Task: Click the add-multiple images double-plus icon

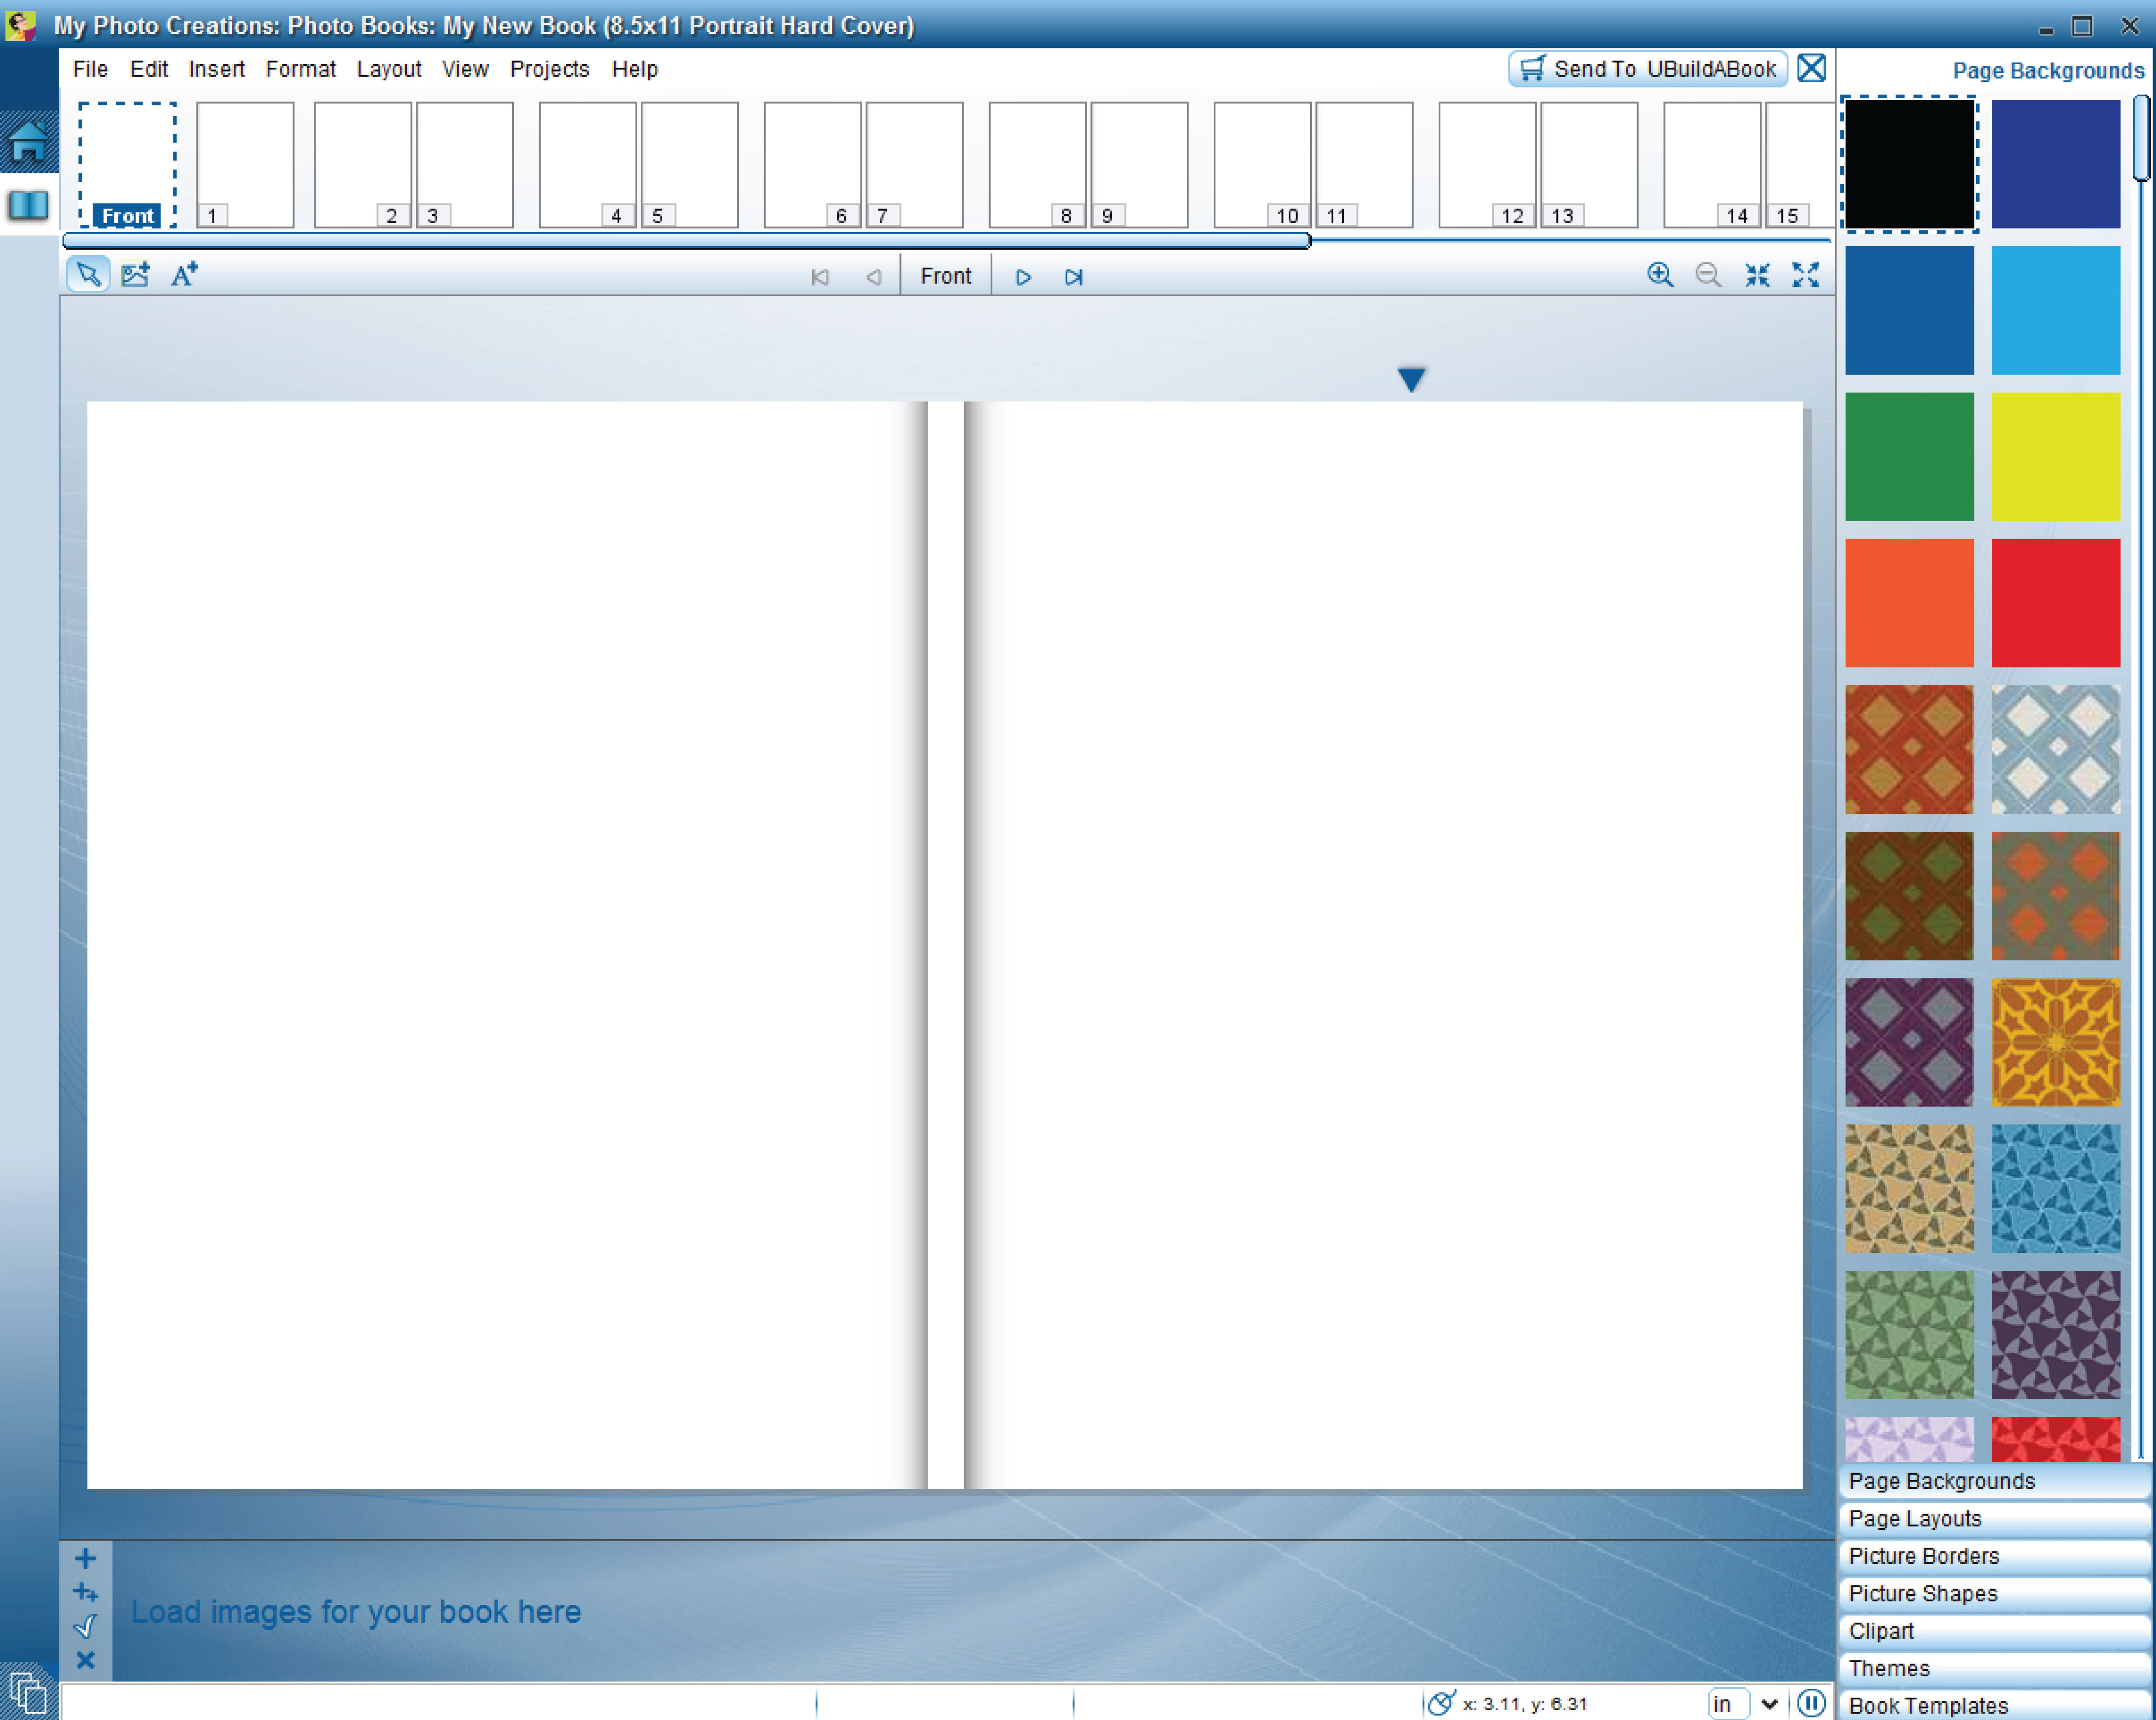Action: [86, 1593]
